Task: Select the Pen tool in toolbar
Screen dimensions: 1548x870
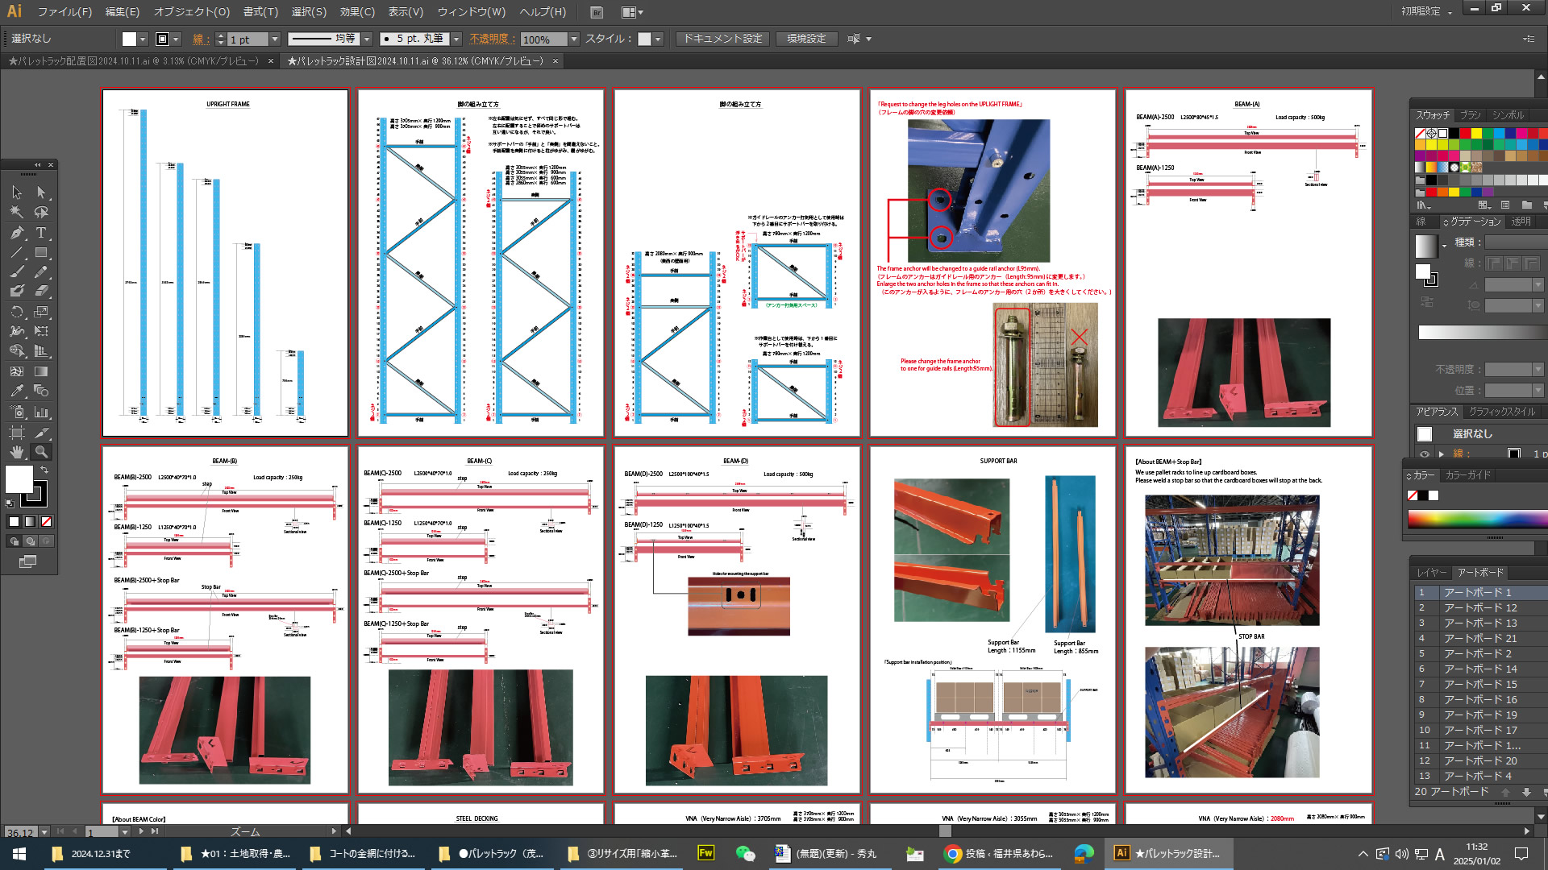Action: (x=15, y=231)
